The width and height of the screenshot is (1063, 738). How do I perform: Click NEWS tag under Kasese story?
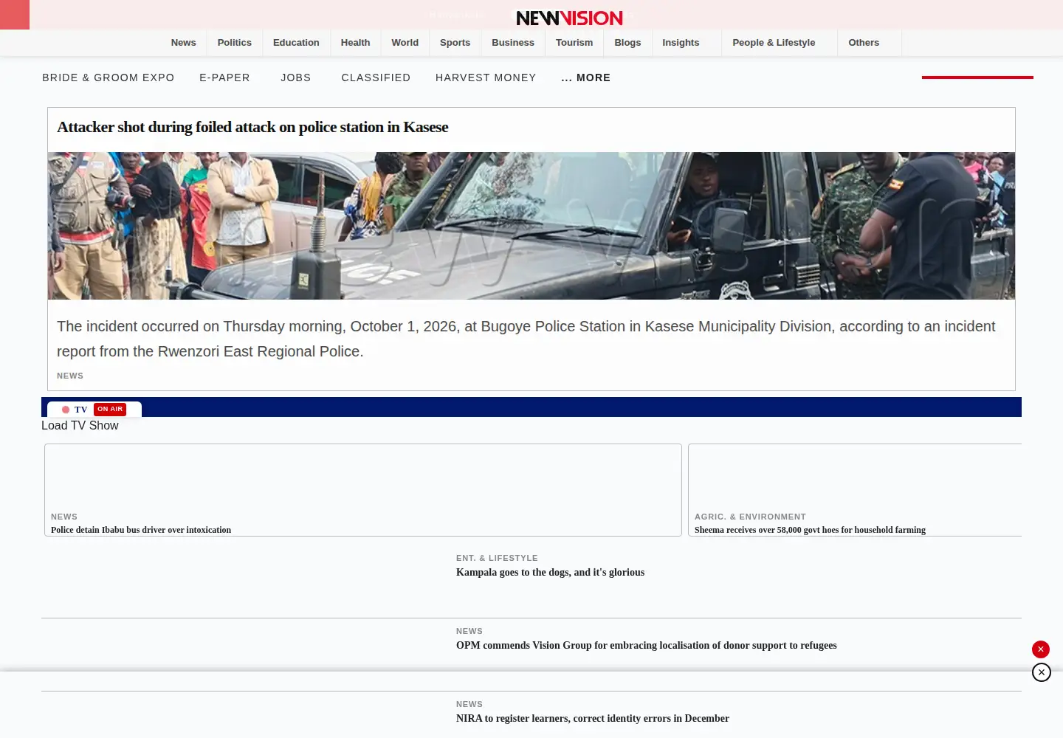pos(70,376)
